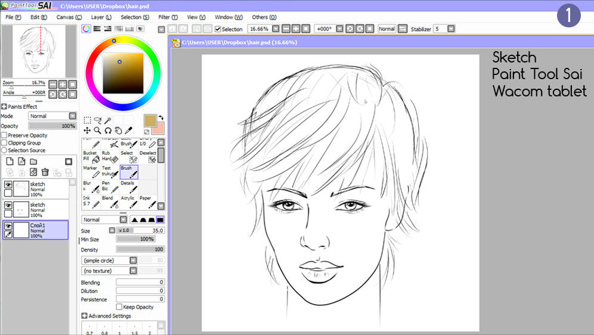Screen dimensions: 594x335
Task: Open the Window menu
Action: point(228,17)
